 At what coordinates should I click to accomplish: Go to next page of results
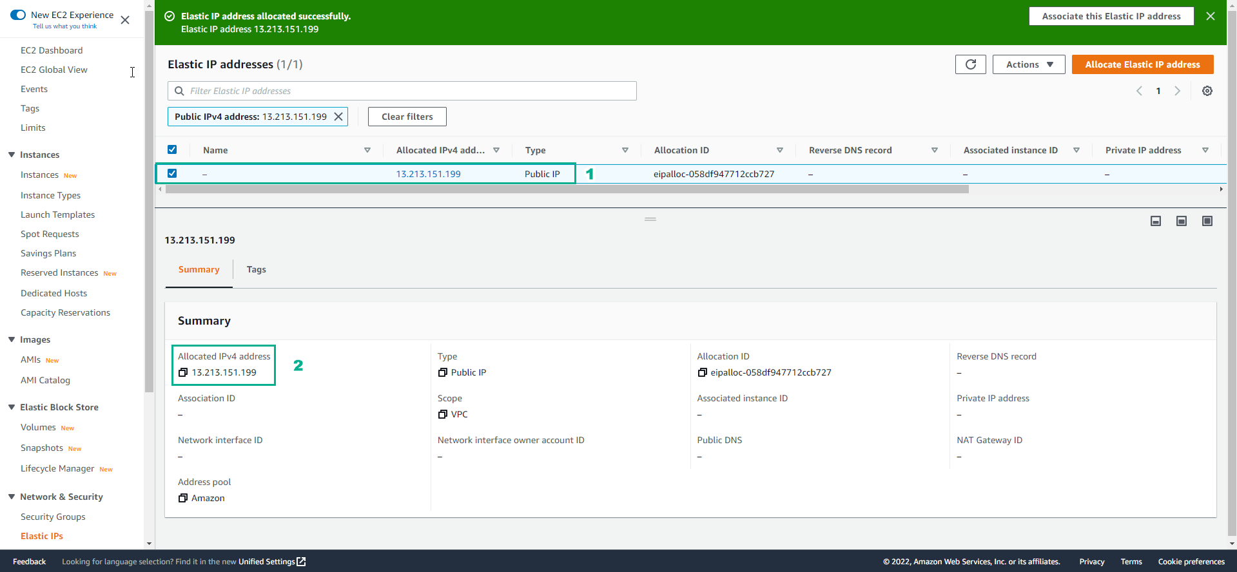pyautogui.click(x=1177, y=91)
